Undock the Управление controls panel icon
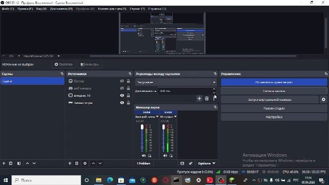Image resolution: width=329 pixels, height=185 pixels. [326, 73]
